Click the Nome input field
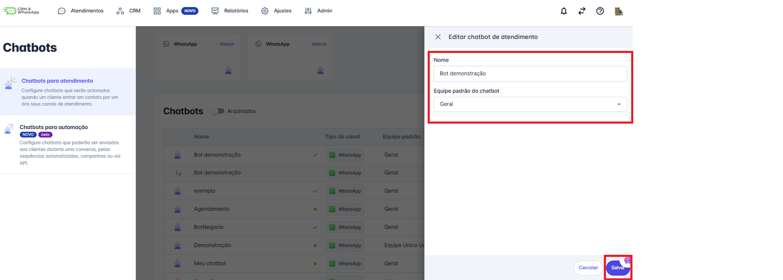Screen dimensions: 783x280 (x=530, y=74)
